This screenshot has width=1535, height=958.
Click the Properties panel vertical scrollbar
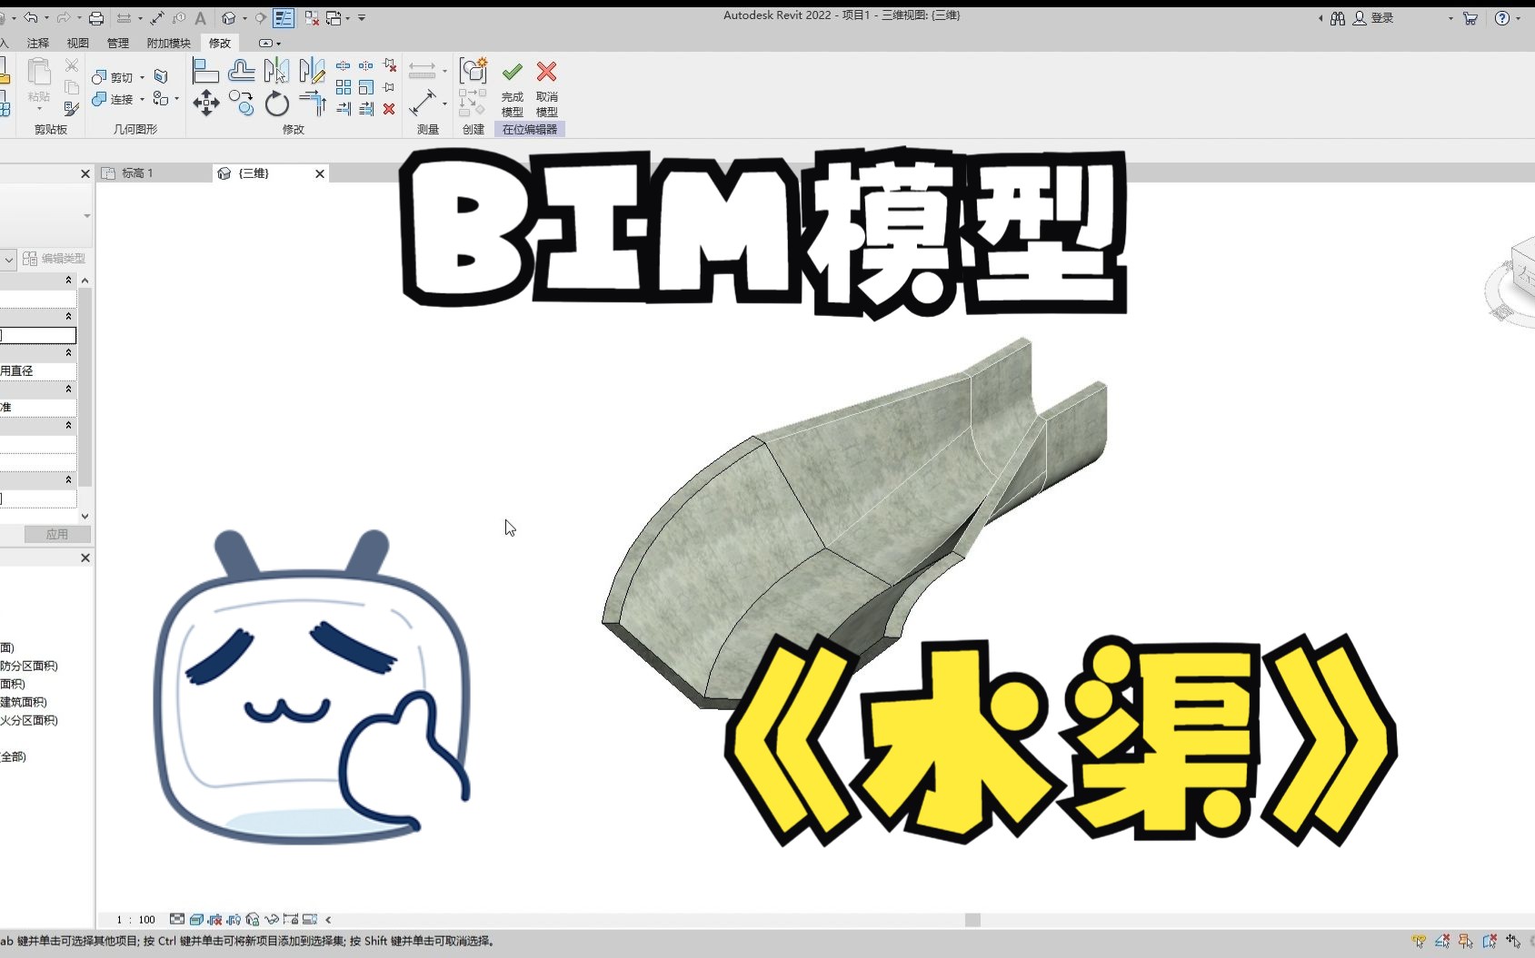pyautogui.click(x=85, y=388)
